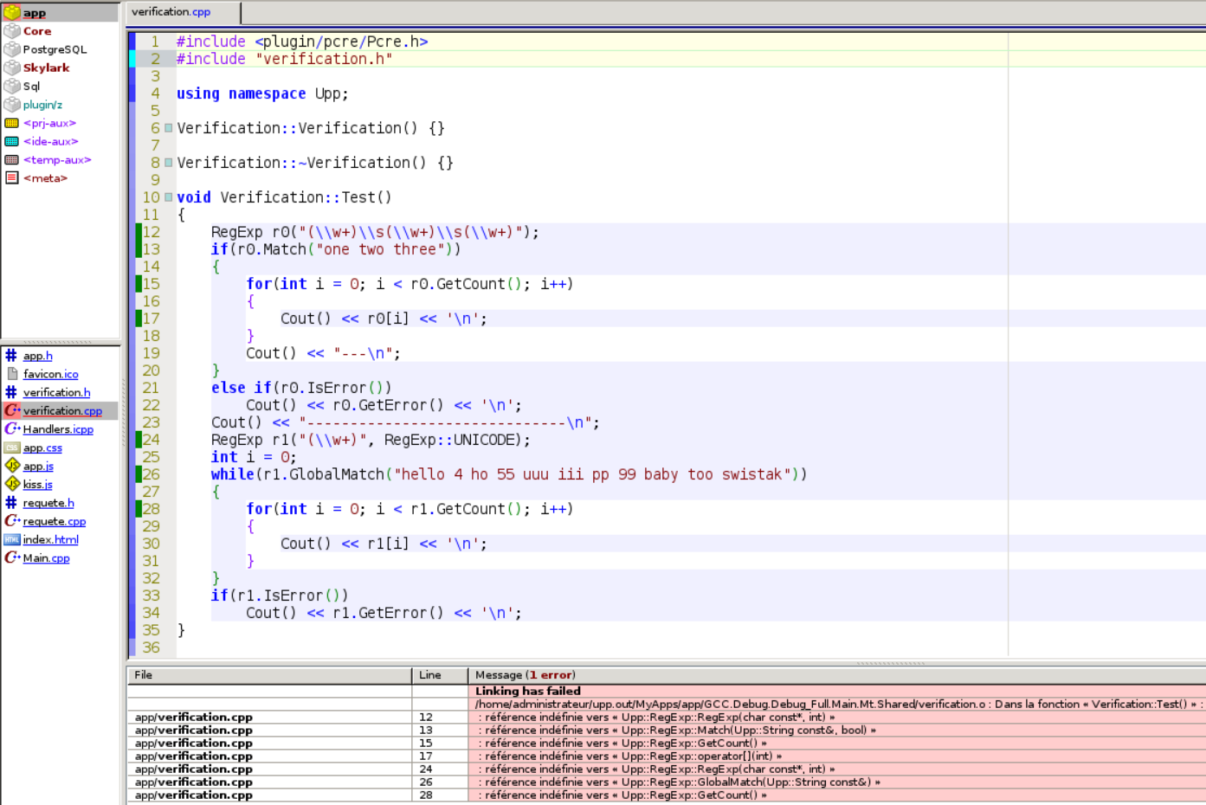Click the favicon.ico file icon
This screenshot has width=1206, height=805.
coord(11,374)
